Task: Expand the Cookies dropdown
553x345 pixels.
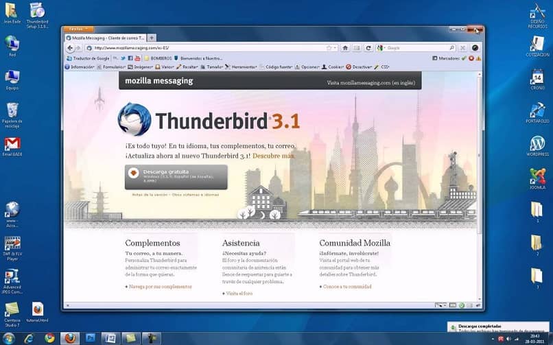Action: pos(332,67)
